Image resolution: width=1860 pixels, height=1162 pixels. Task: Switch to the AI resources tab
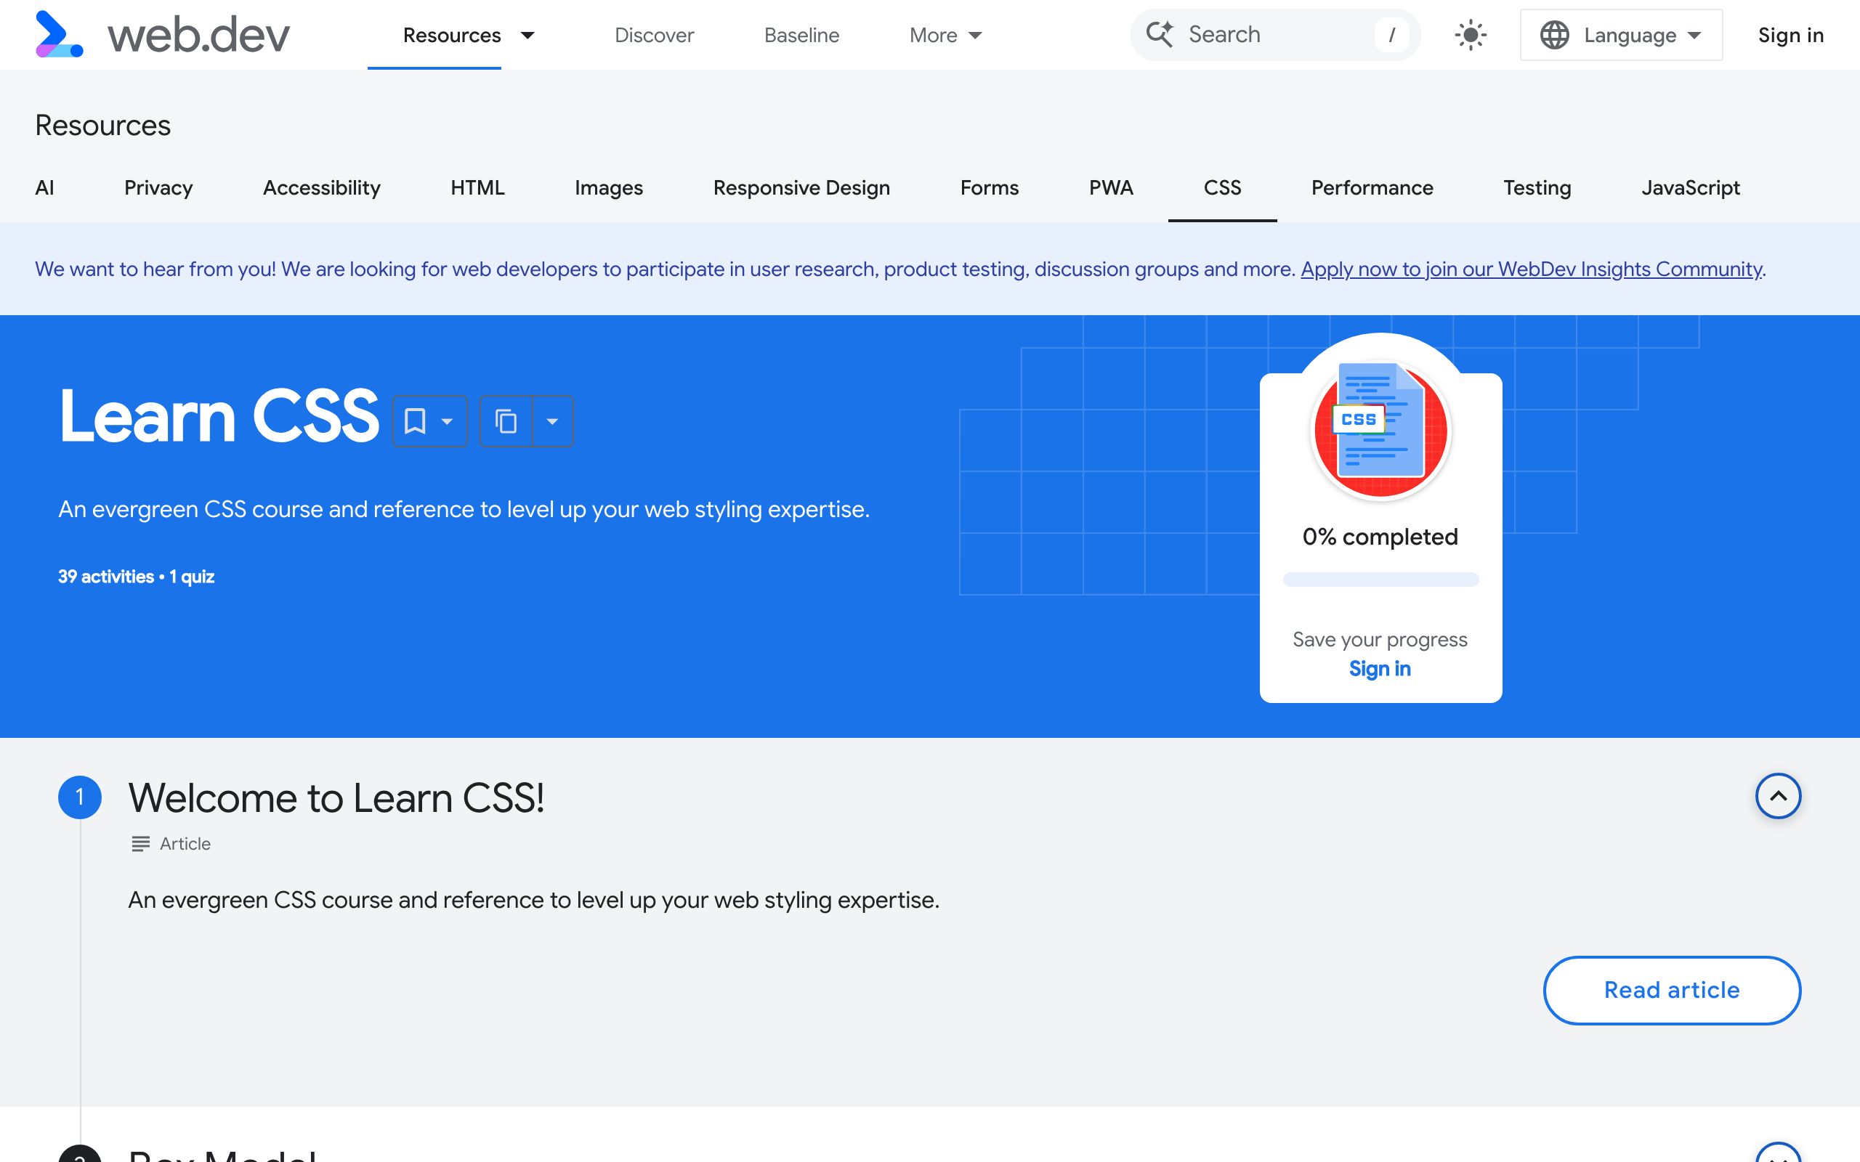[44, 187]
